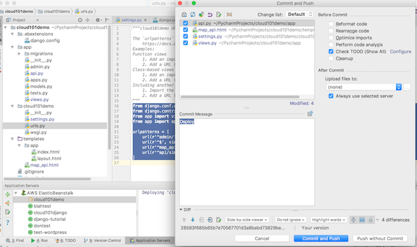Screen dimensions: 417x247
Task: Click red-orange arrows icon in Application Servers sidebar
Action: pos(7,203)
